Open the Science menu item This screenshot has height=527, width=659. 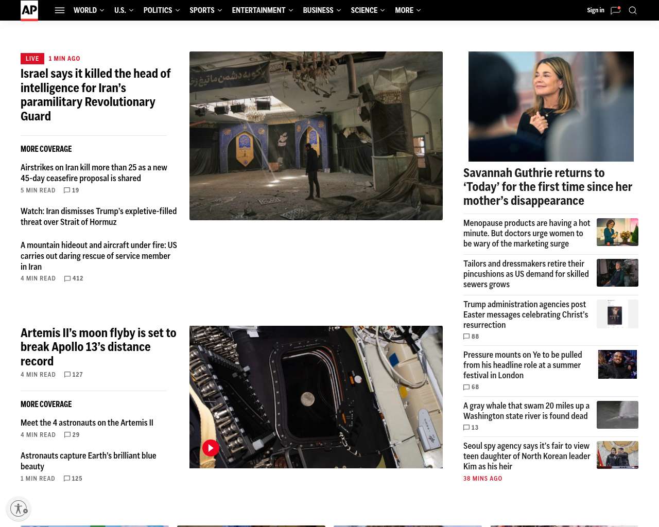coord(364,10)
